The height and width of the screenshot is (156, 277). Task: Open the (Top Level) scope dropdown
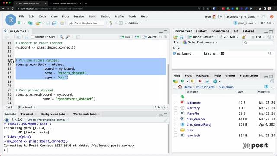pos(26,107)
